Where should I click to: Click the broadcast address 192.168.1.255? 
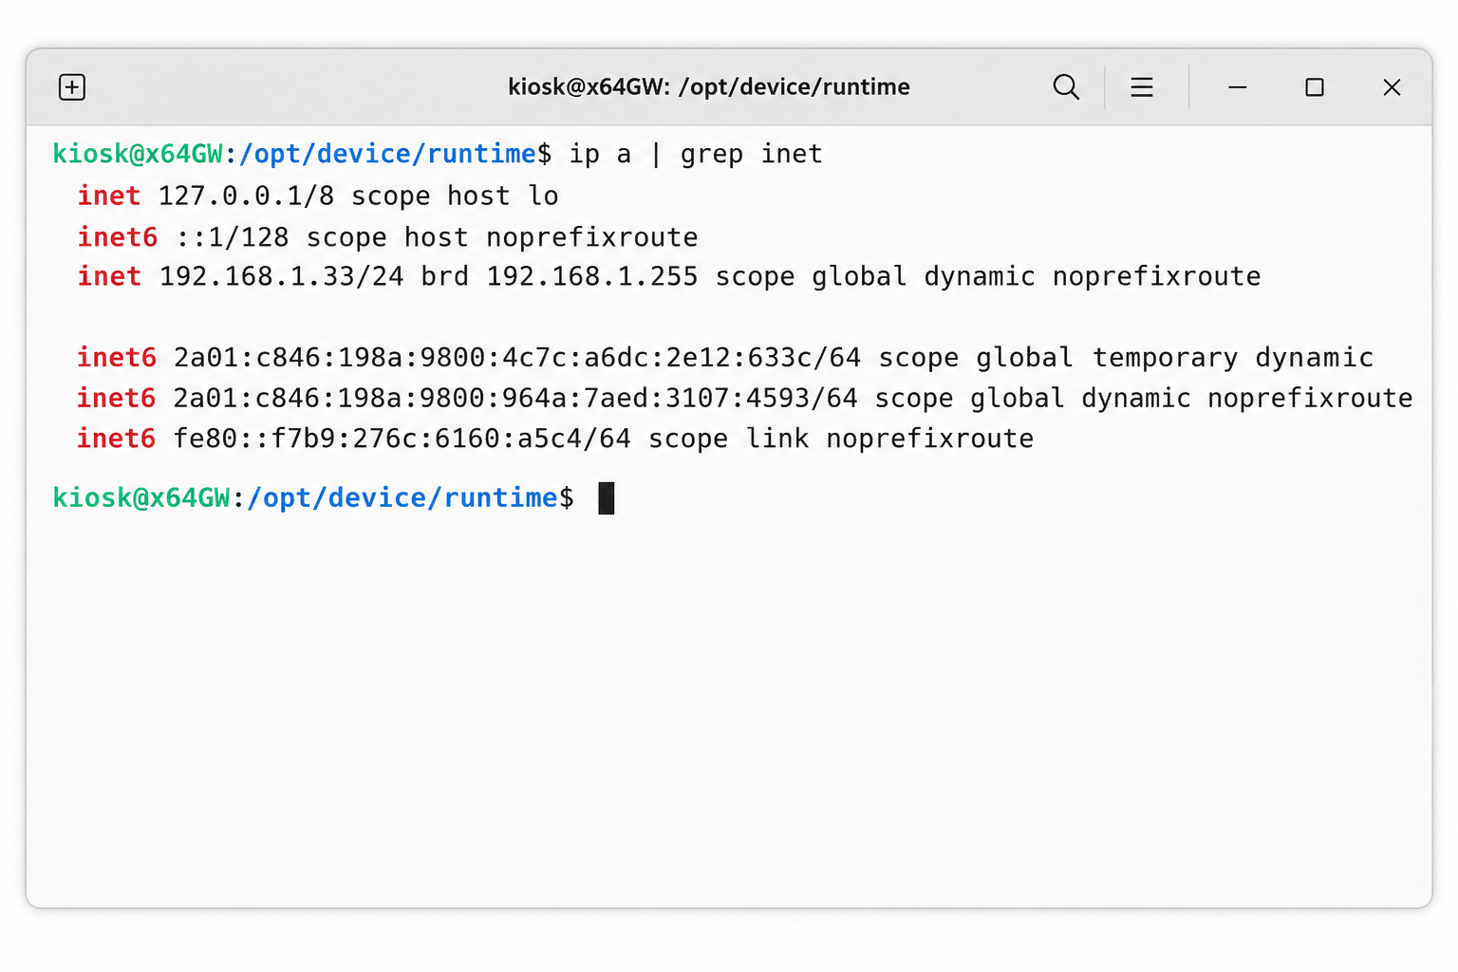(x=592, y=276)
